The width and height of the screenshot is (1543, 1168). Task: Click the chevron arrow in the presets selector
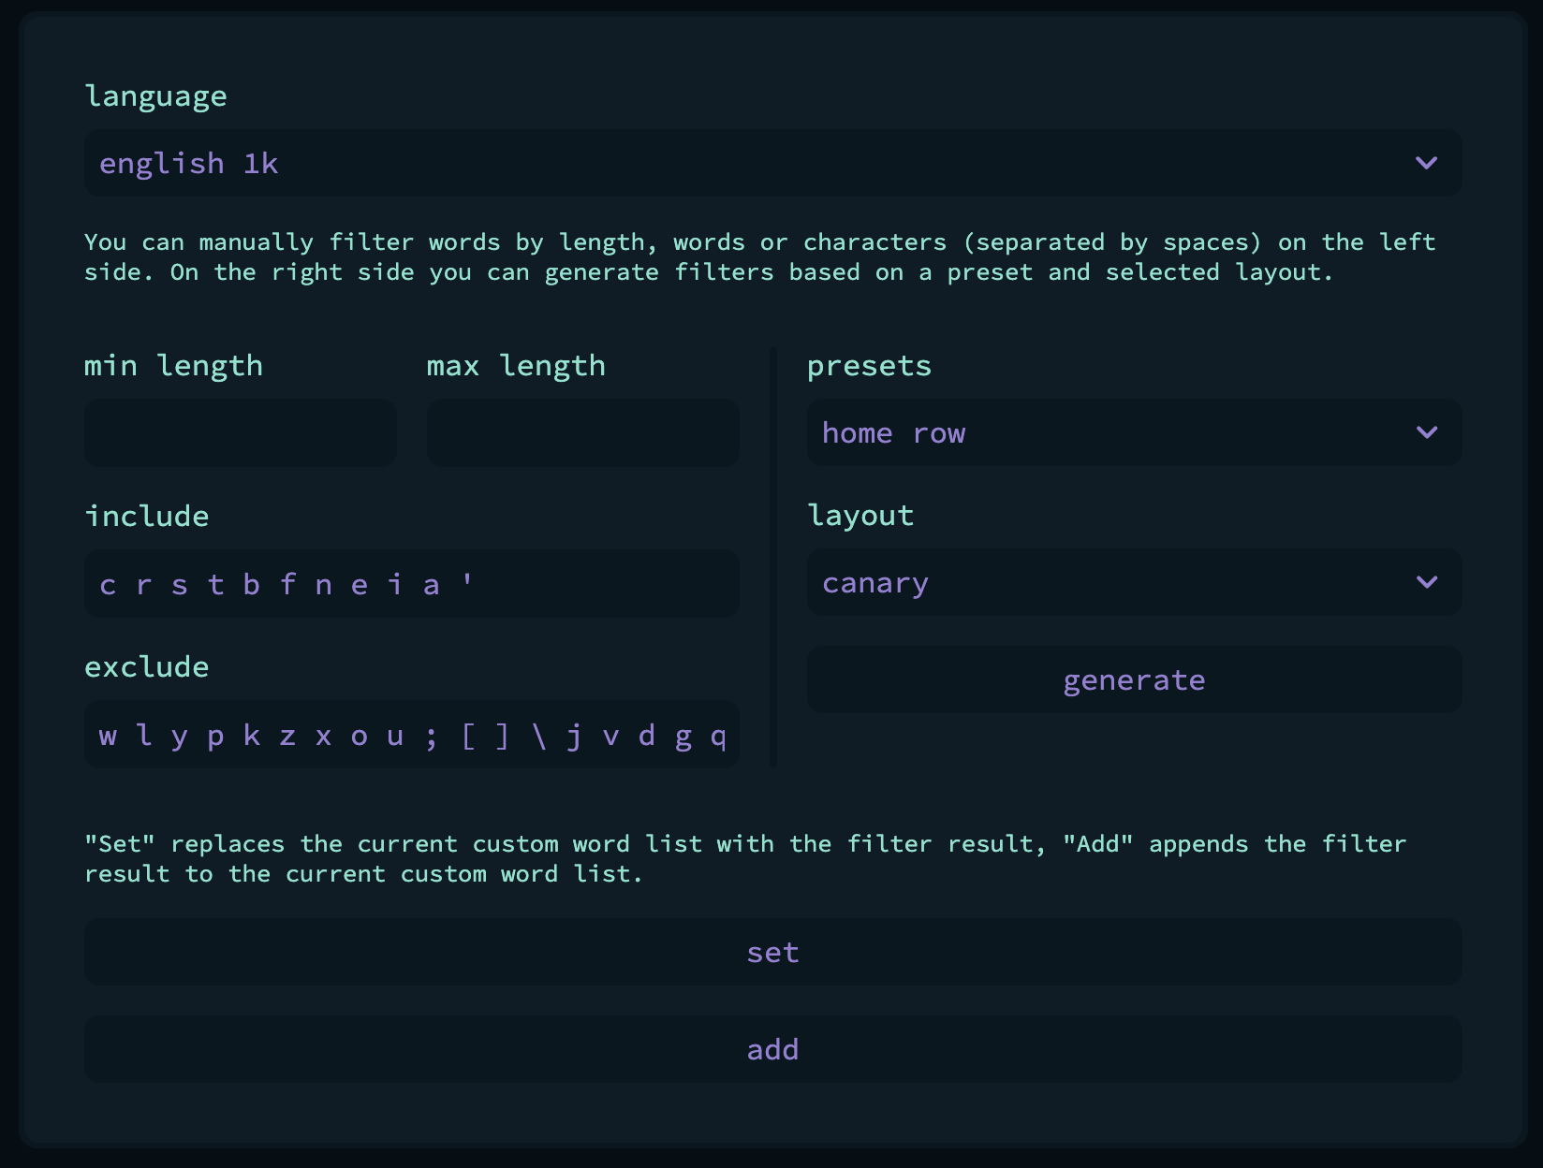click(x=1426, y=432)
